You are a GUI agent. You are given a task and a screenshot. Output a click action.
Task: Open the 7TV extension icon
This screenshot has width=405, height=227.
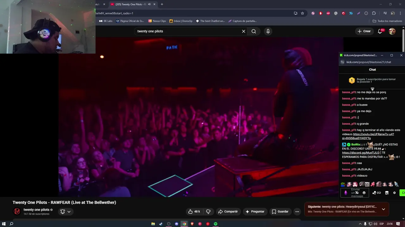[x=351, y=13]
